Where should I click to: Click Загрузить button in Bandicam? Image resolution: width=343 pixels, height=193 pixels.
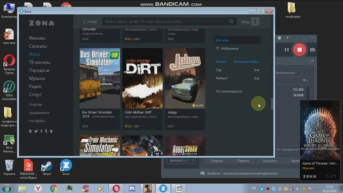pyautogui.click(x=270, y=161)
